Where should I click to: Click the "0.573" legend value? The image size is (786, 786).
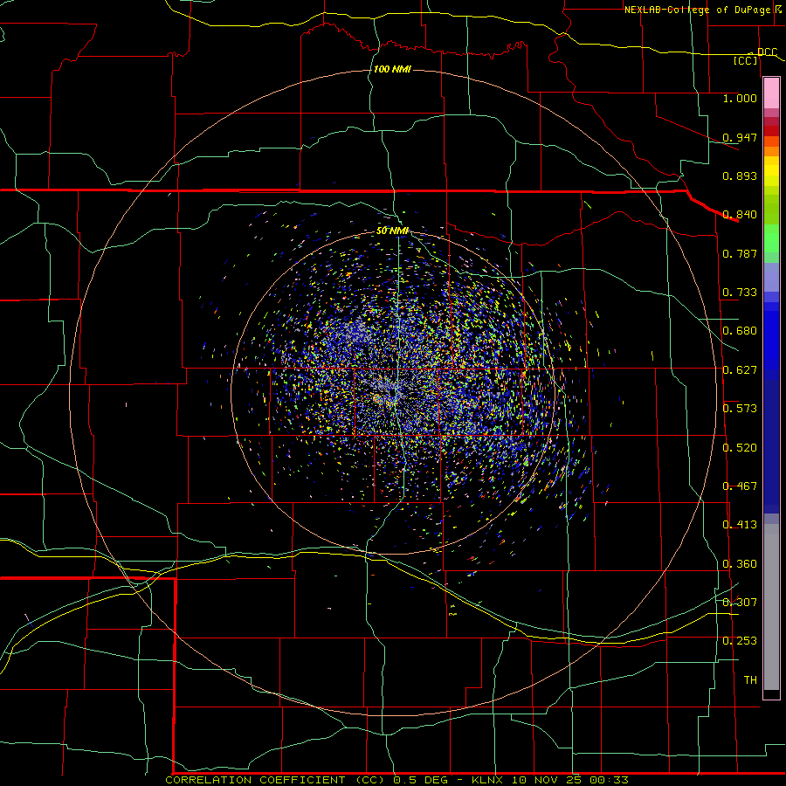(x=740, y=409)
